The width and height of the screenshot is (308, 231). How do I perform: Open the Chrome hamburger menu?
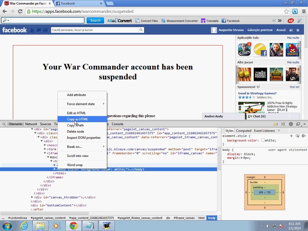[x=304, y=12]
